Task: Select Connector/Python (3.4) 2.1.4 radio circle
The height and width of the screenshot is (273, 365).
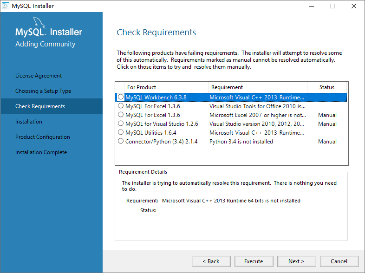Action: pos(121,141)
